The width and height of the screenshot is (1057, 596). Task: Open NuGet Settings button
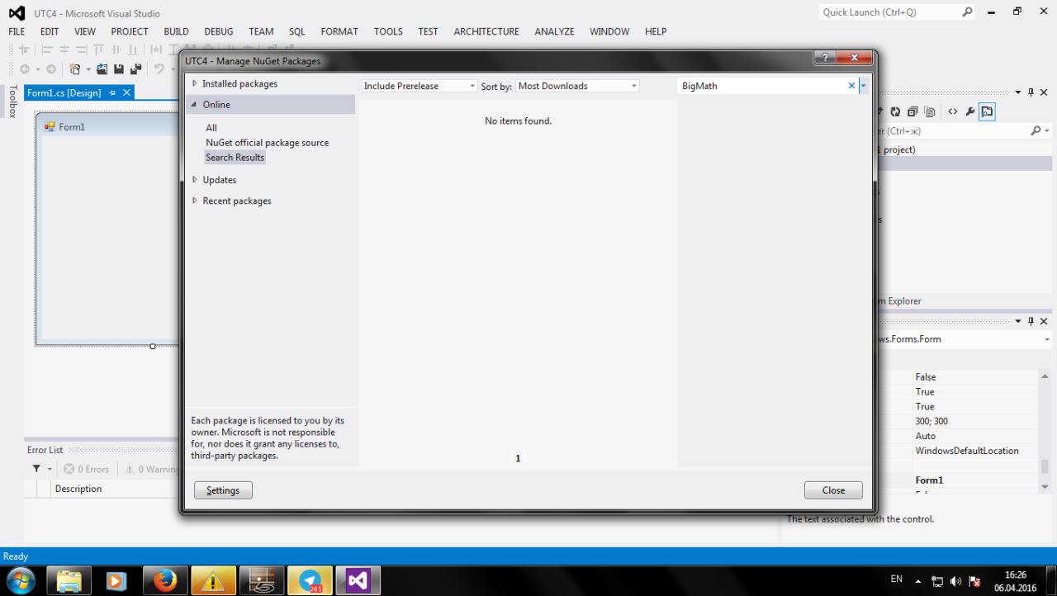pyautogui.click(x=223, y=490)
